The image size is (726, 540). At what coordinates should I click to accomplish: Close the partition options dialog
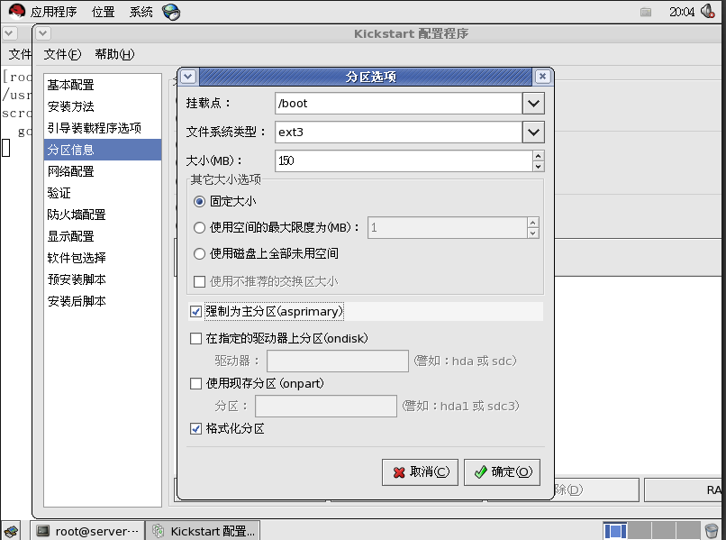[x=542, y=76]
